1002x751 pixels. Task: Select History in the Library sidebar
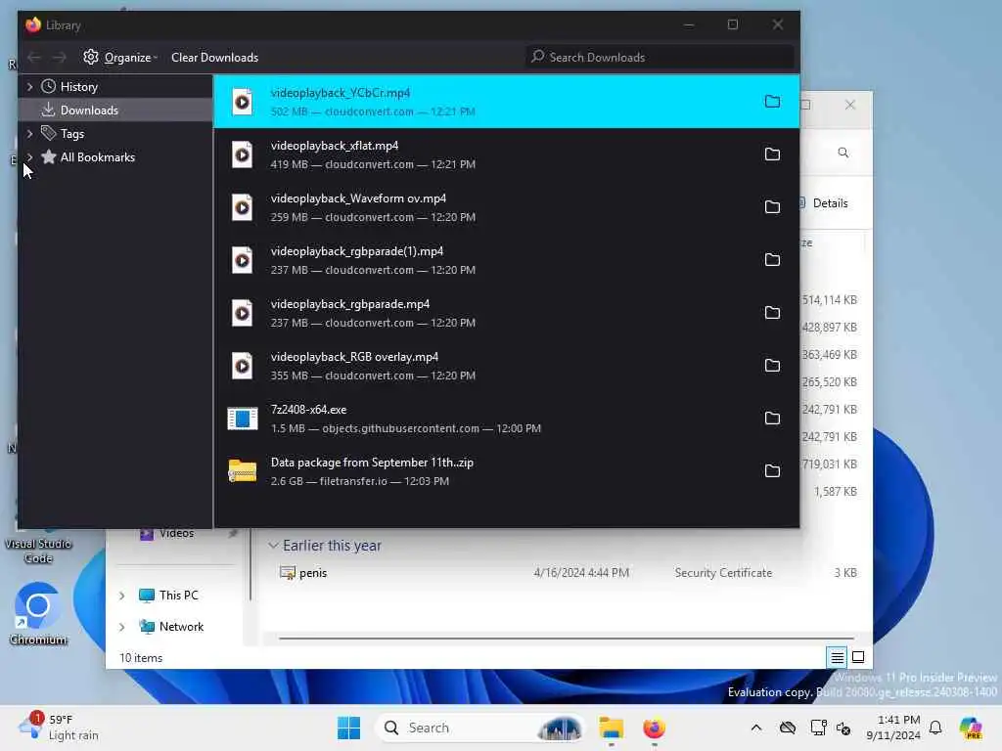(x=115, y=86)
